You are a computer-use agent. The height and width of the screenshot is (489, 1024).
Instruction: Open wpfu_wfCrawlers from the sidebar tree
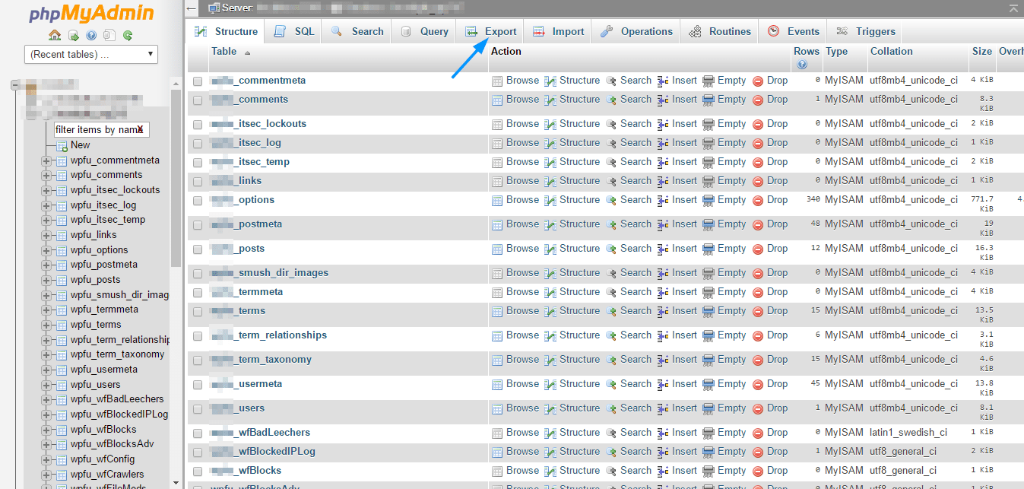click(x=107, y=474)
